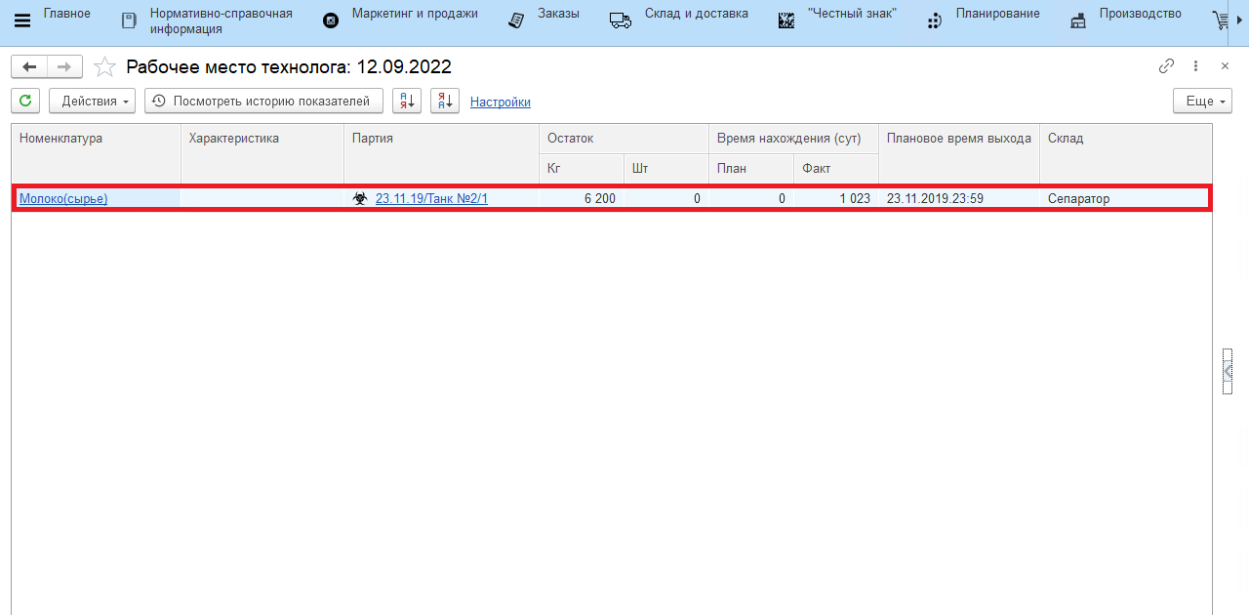The height and width of the screenshot is (615, 1249).
Task: Open the three-dot options menu
Action: (x=1195, y=66)
